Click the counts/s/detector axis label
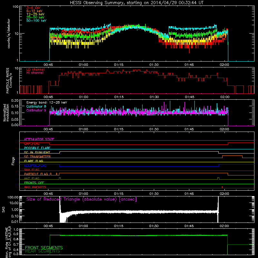The height and width of the screenshot is (258, 258). (x=9, y=34)
